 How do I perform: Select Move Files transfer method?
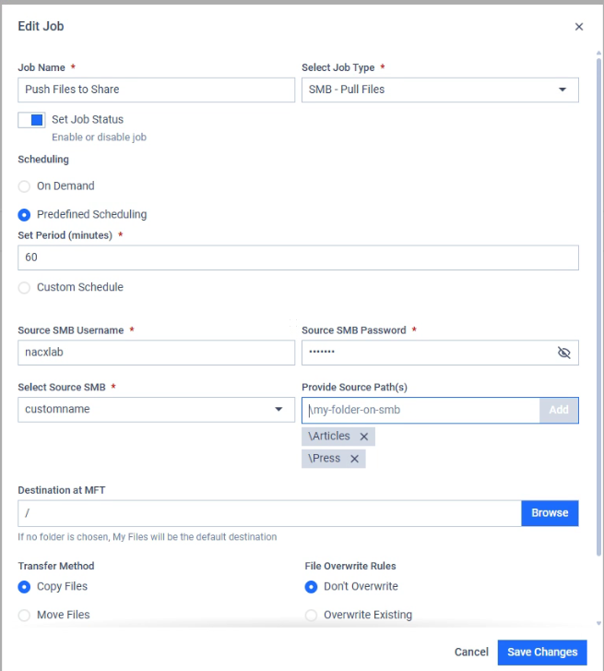pos(24,615)
